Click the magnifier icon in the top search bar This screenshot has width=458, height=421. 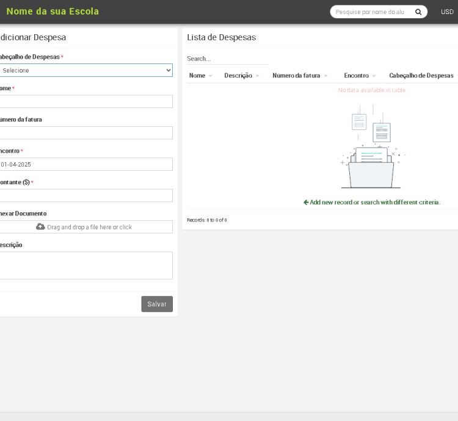coord(418,12)
